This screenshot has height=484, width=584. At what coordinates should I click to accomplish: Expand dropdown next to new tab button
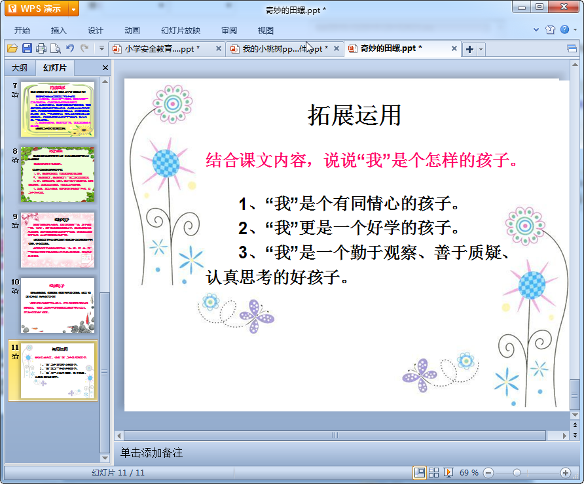click(x=481, y=49)
